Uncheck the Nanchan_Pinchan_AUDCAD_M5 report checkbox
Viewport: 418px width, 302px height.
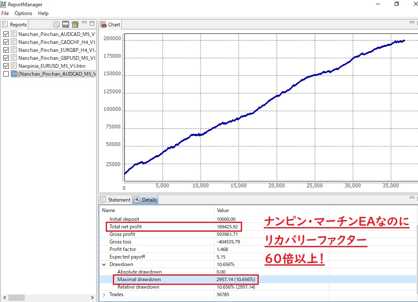pos(6,34)
